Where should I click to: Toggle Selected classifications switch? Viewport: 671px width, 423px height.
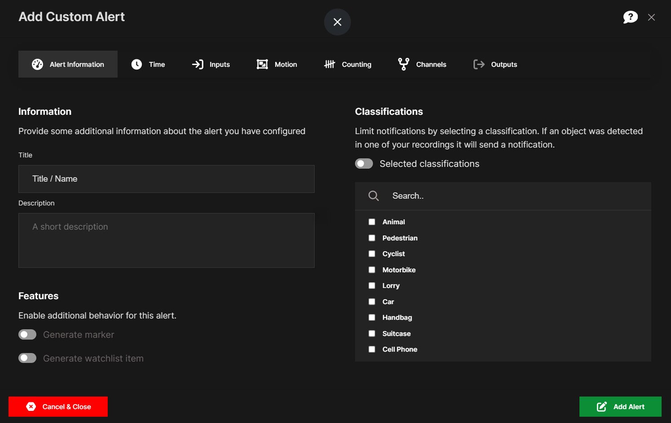(364, 163)
